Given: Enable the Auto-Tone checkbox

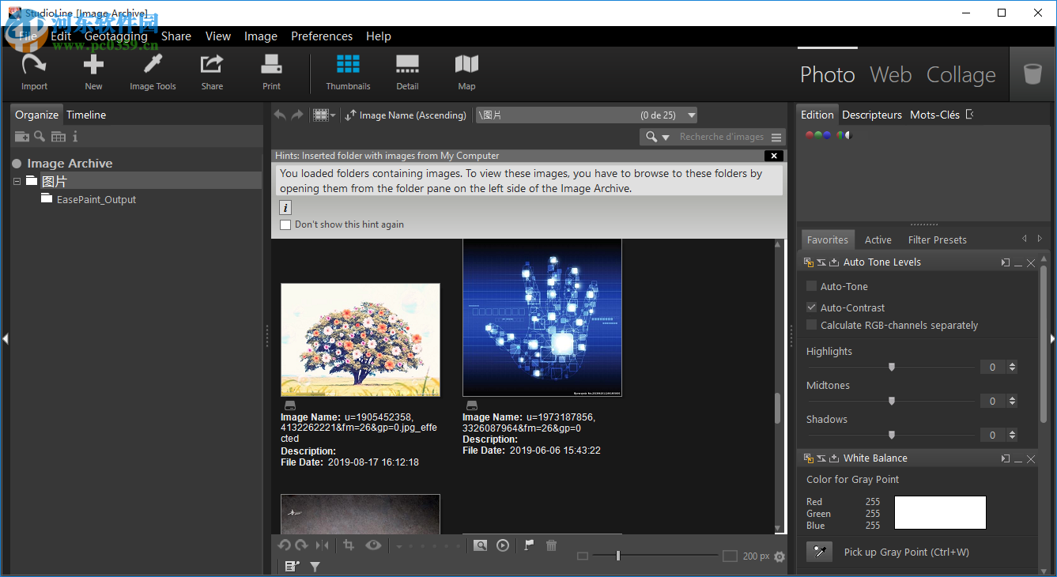Looking at the screenshot, I should pos(811,286).
